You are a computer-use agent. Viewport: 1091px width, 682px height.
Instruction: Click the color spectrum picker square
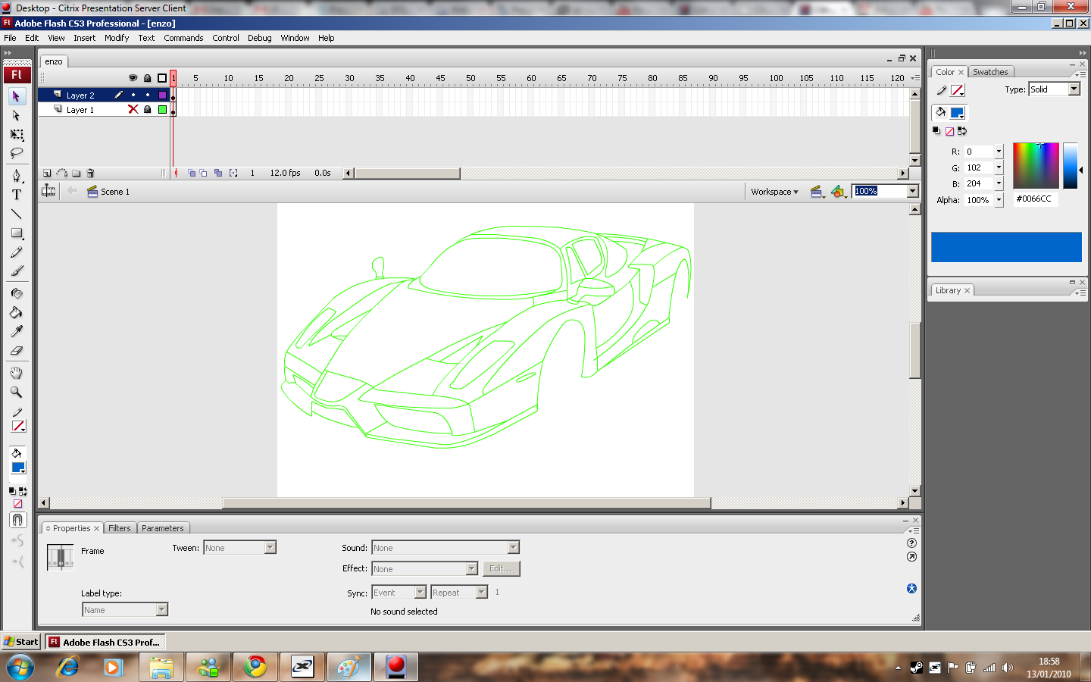pos(1036,165)
